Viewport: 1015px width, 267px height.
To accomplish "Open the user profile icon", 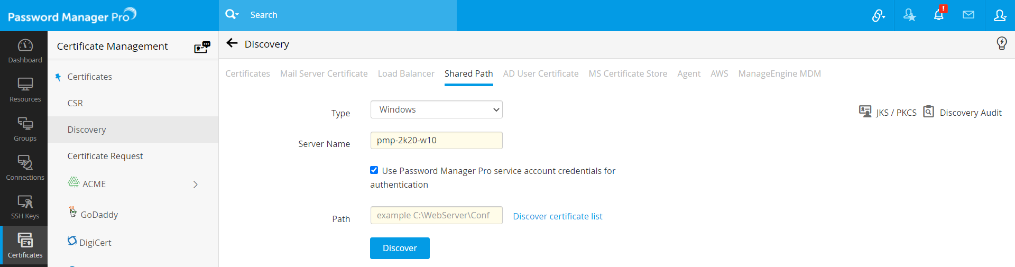I will pos(1000,15).
